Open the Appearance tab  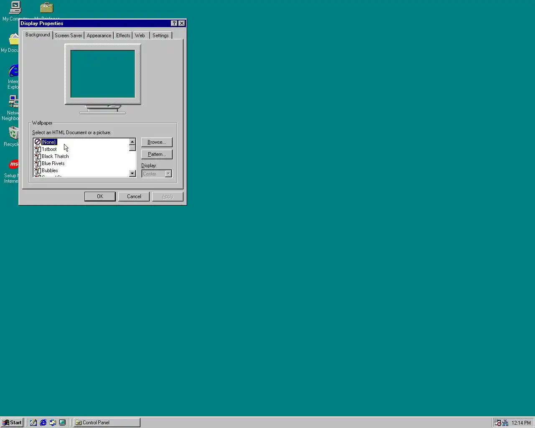click(99, 36)
